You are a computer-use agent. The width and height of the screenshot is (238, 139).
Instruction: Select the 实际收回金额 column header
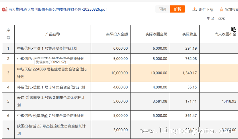150,34
